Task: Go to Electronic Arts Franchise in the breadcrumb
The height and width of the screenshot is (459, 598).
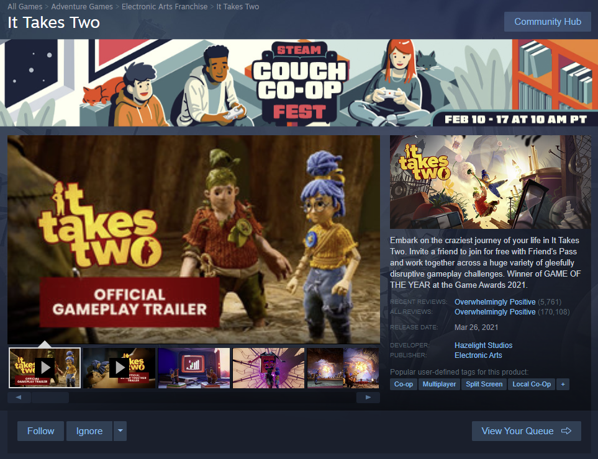Action: point(164,6)
